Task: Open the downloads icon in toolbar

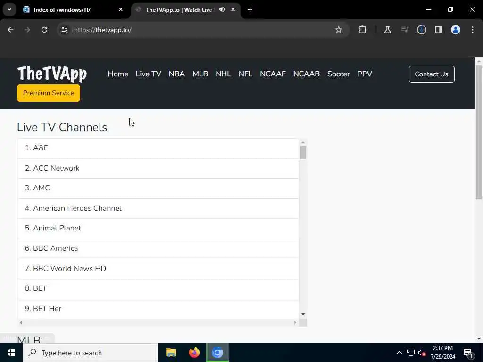Action: pyautogui.click(x=422, y=30)
